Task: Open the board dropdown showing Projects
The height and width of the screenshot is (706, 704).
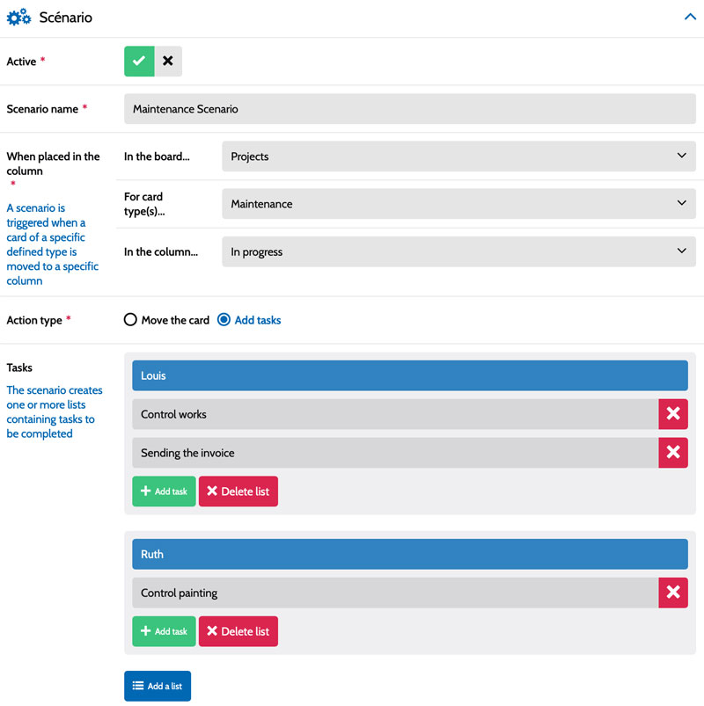Action: (458, 156)
